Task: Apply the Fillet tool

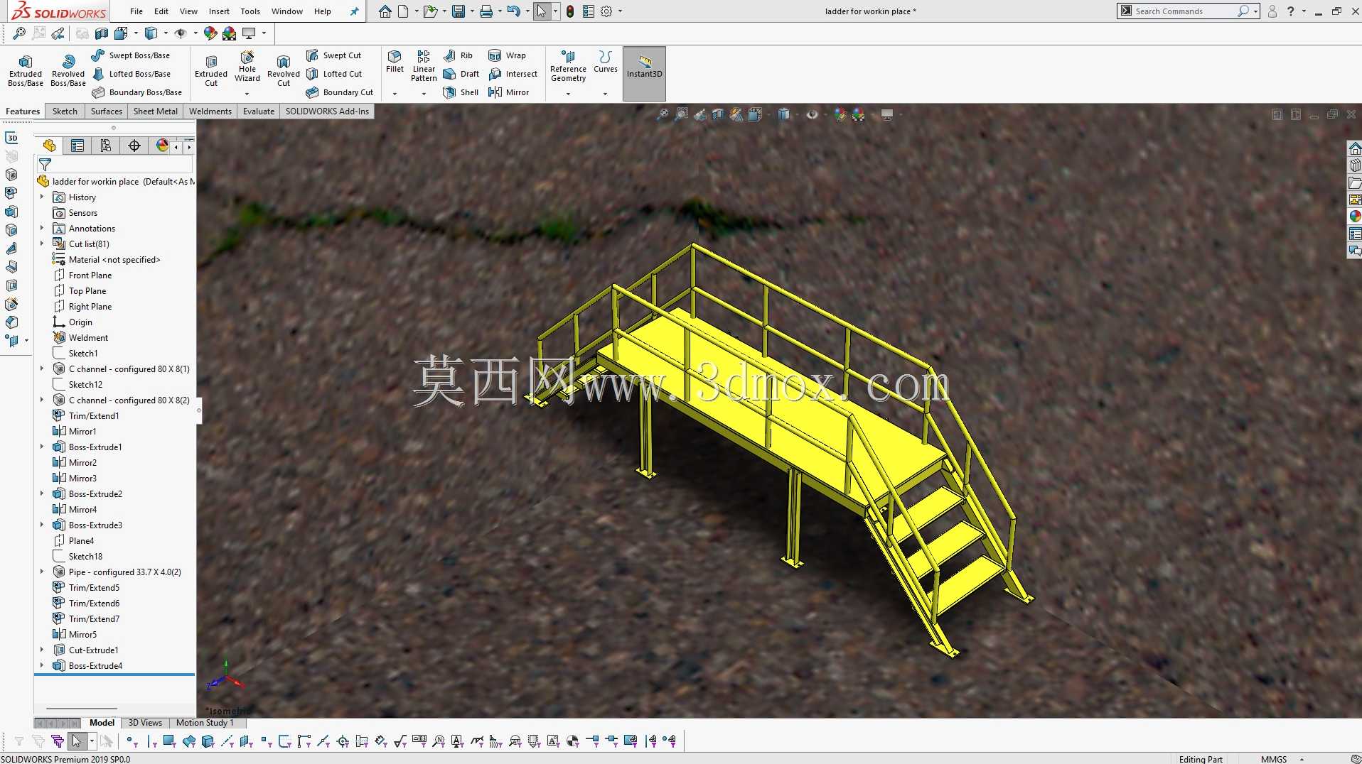Action: click(395, 62)
